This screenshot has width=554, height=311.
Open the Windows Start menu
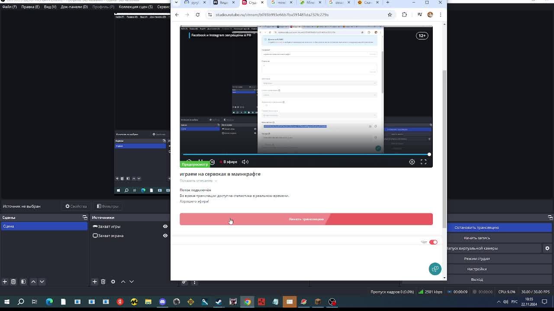6,301
